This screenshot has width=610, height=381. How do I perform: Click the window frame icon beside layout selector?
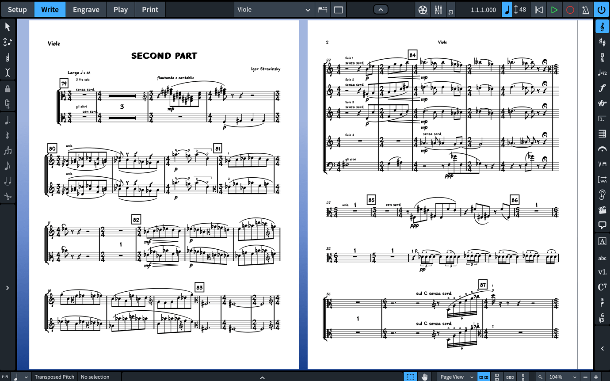pos(339,9)
